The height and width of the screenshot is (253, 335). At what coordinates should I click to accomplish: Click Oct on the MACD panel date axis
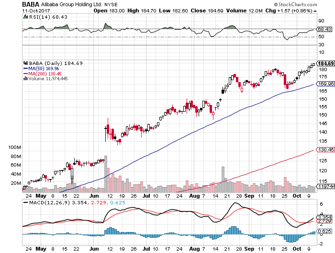point(297,249)
